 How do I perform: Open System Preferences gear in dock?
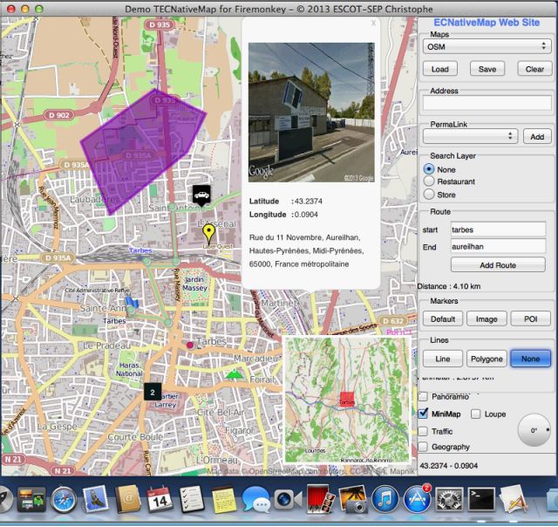click(449, 500)
